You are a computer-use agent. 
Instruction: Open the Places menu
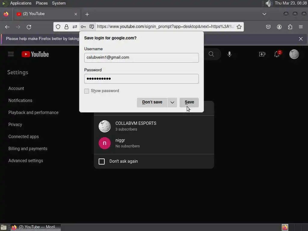42,3
